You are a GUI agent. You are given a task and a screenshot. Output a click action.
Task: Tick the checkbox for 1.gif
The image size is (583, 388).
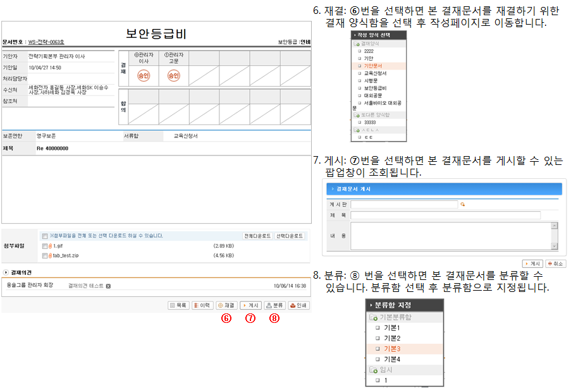45,246
